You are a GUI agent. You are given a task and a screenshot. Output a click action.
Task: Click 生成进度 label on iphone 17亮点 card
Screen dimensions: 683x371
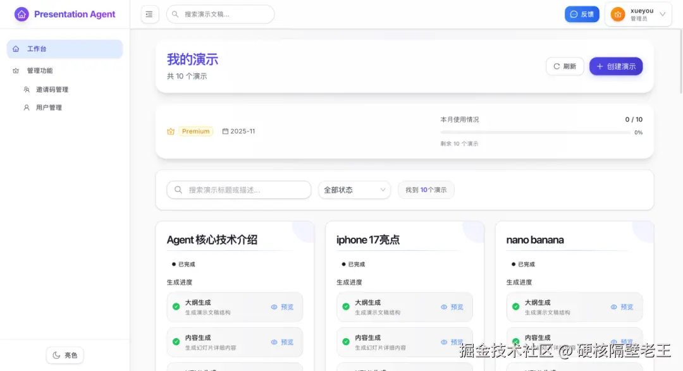349,282
